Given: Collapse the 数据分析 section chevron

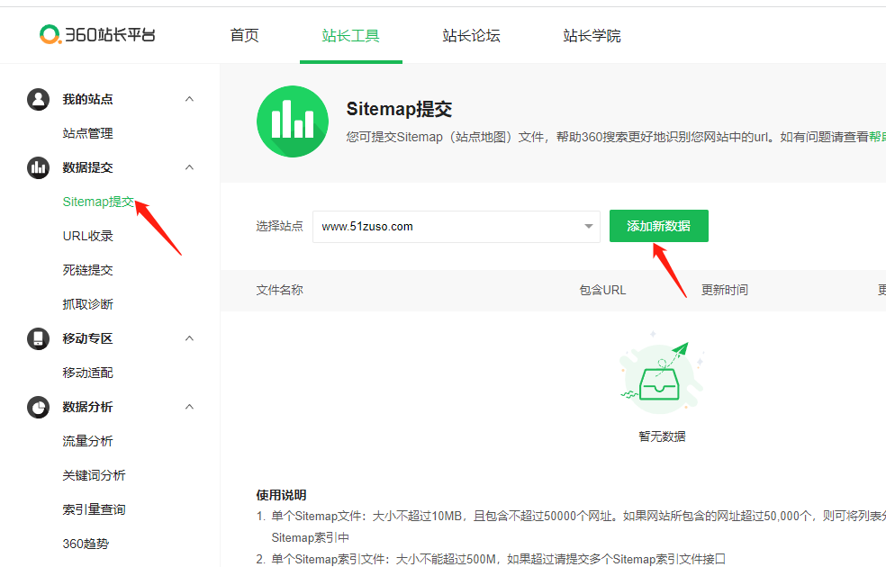Looking at the screenshot, I should pyautogui.click(x=189, y=407).
